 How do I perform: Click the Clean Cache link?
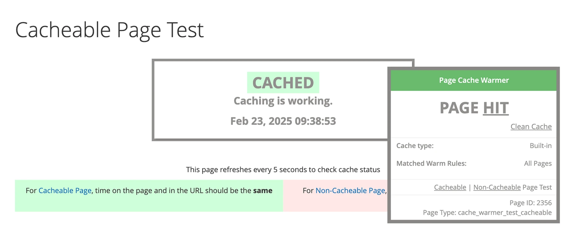click(531, 127)
